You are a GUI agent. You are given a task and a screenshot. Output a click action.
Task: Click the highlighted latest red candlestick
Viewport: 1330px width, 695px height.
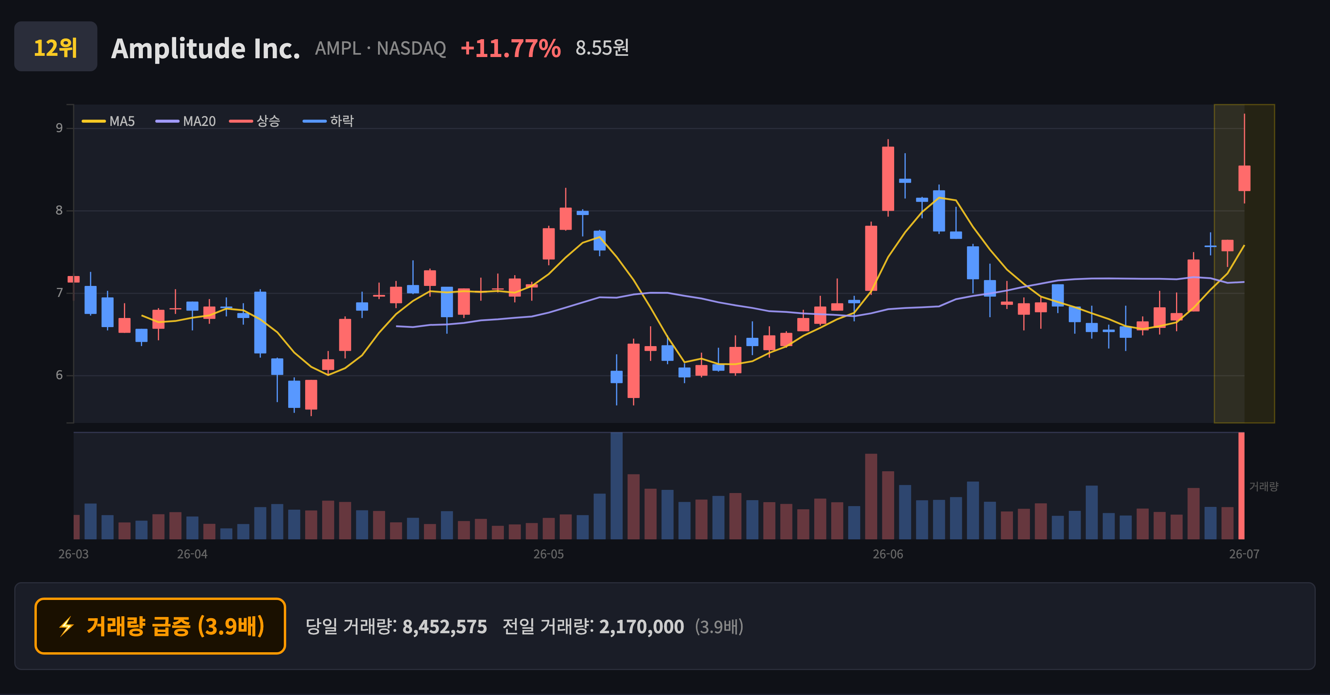coord(1244,178)
